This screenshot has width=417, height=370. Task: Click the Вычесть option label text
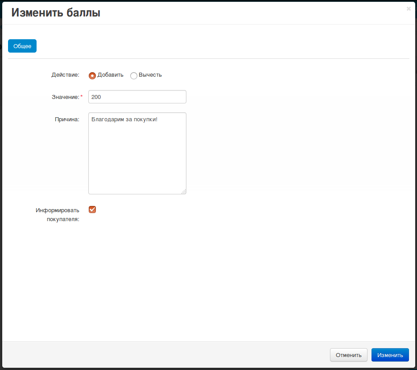click(150, 75)
